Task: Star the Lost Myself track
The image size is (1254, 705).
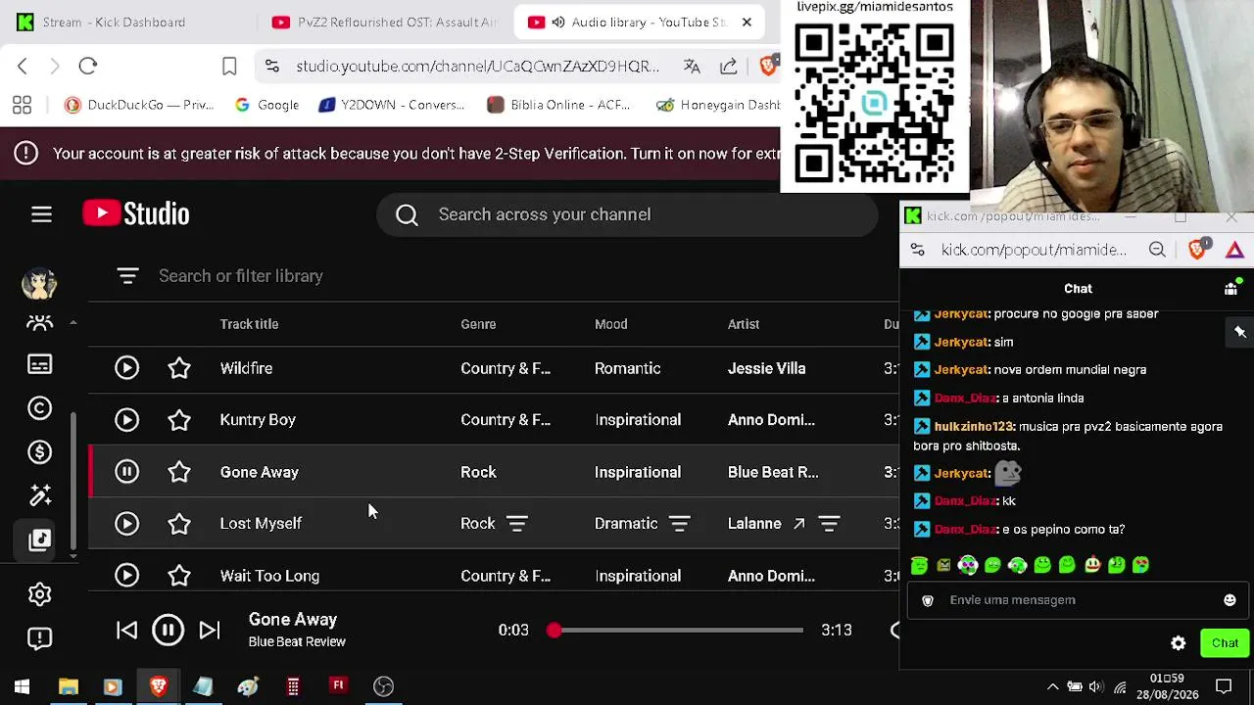Action: (179, 524)
